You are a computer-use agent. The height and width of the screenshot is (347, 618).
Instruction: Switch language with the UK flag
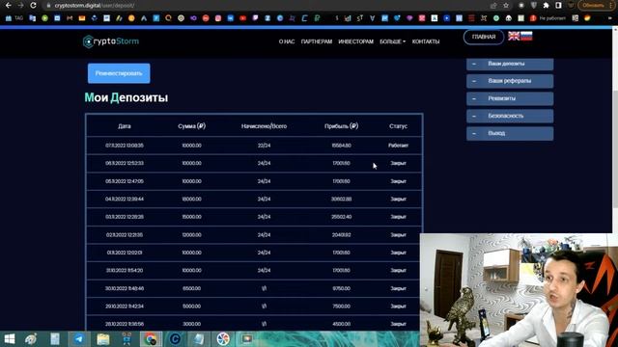pyautogui.click(x=514, y=36)
